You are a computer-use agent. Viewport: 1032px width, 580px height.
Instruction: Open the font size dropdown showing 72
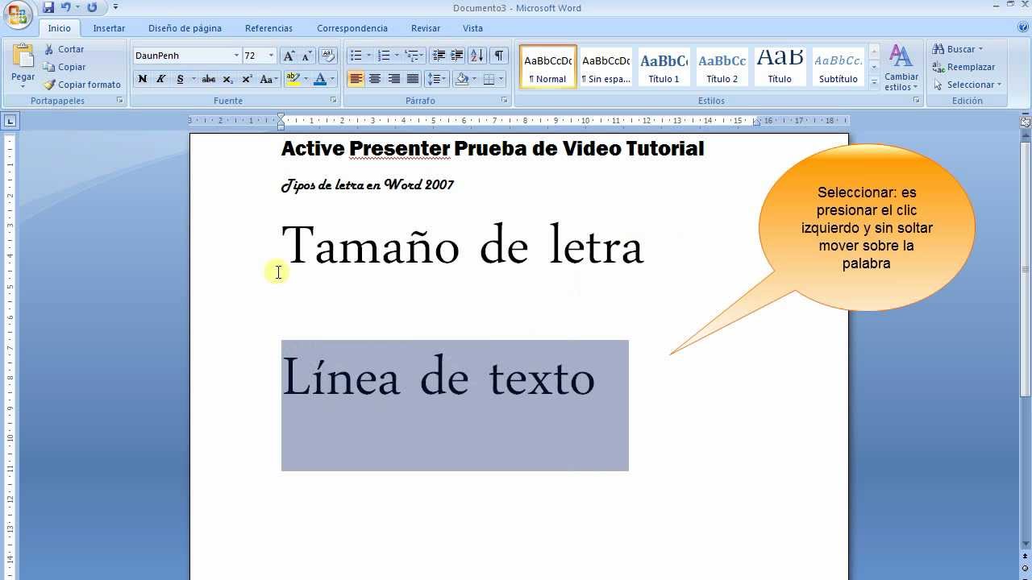point(271,56)
